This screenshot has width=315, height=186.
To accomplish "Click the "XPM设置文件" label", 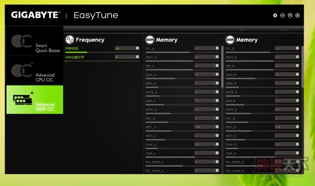I will (75, 57).
